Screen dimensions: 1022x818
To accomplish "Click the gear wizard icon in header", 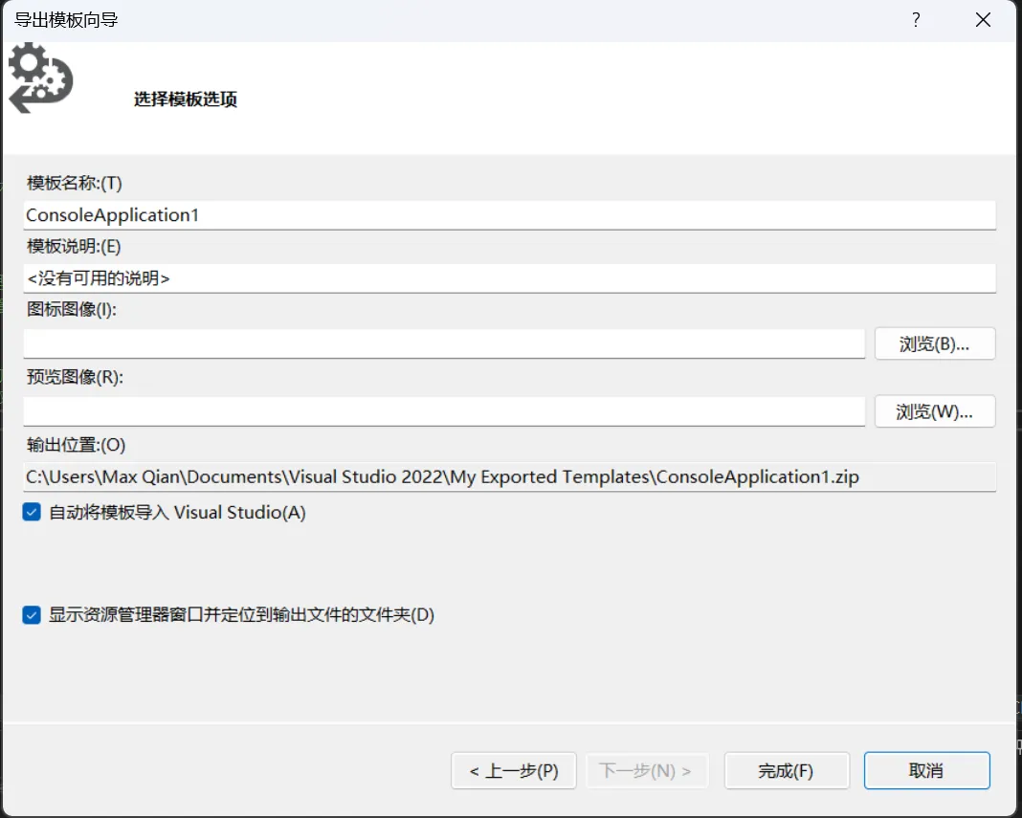I will click(x=40, y=78).
